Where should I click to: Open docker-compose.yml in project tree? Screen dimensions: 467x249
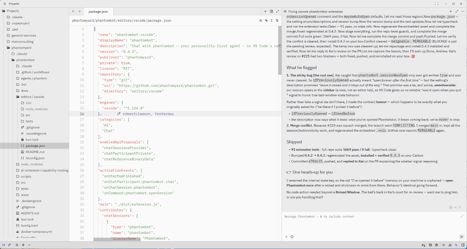tap(34, 231)
